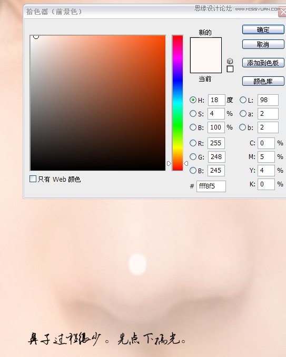Click the L field showing 98
This screenshot has height=357, width=286.
[268, 100]
